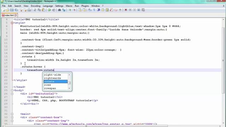Viewport: 226px width, 127px height.
Task: Start recording a macro with the red button
Action: pyautogui.click(x=126, y=10)
